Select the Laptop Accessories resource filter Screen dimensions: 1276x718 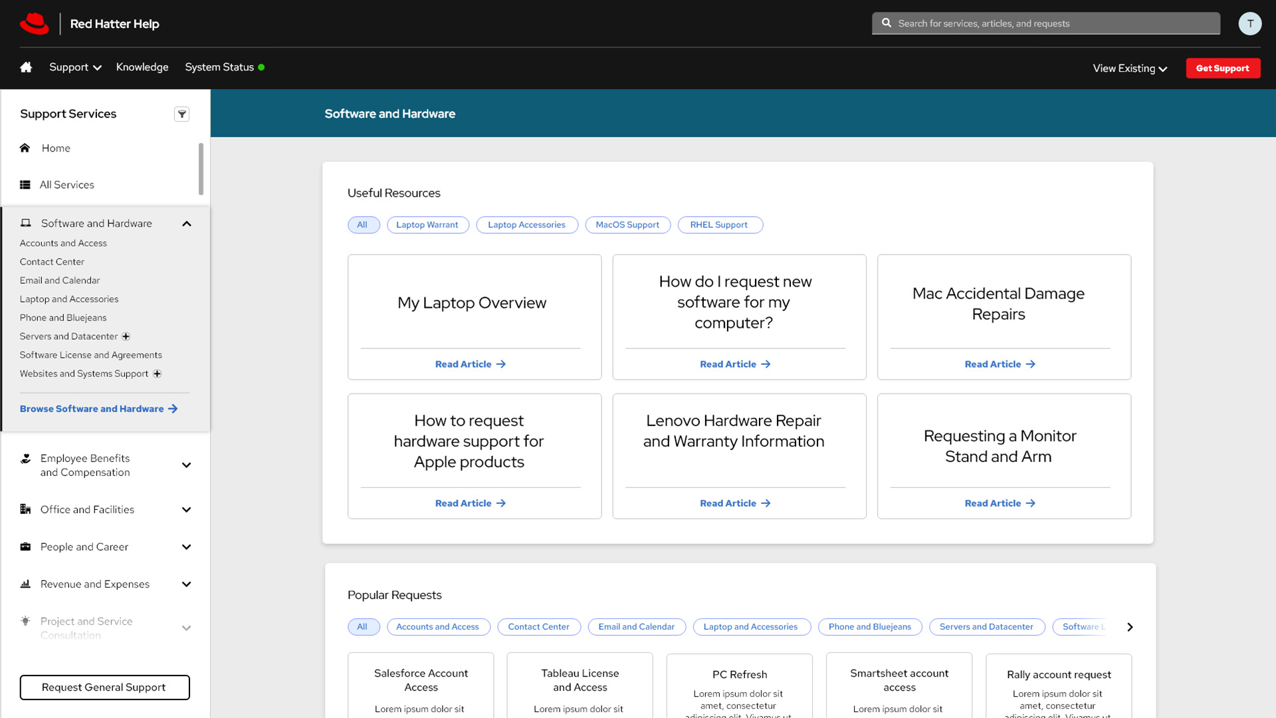[x=527, y=225]
